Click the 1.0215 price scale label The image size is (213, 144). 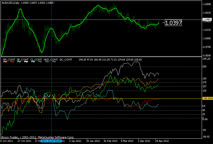207,30
